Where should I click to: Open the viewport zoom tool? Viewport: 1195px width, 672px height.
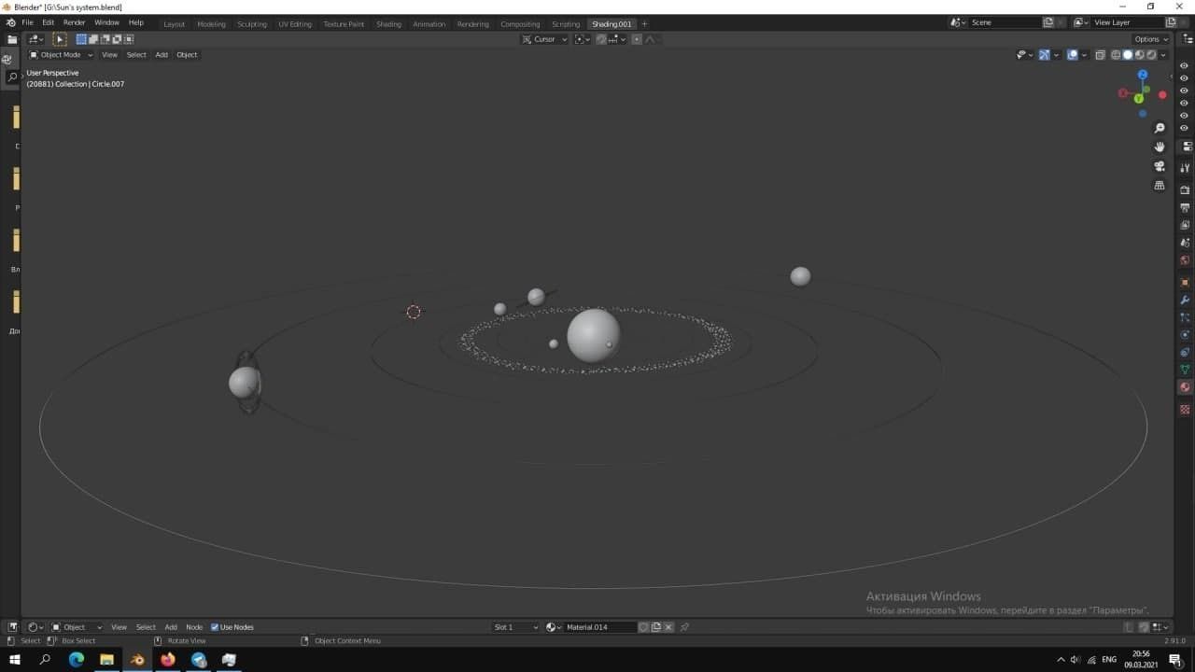pyautogui.click(x=1160, y=128)
